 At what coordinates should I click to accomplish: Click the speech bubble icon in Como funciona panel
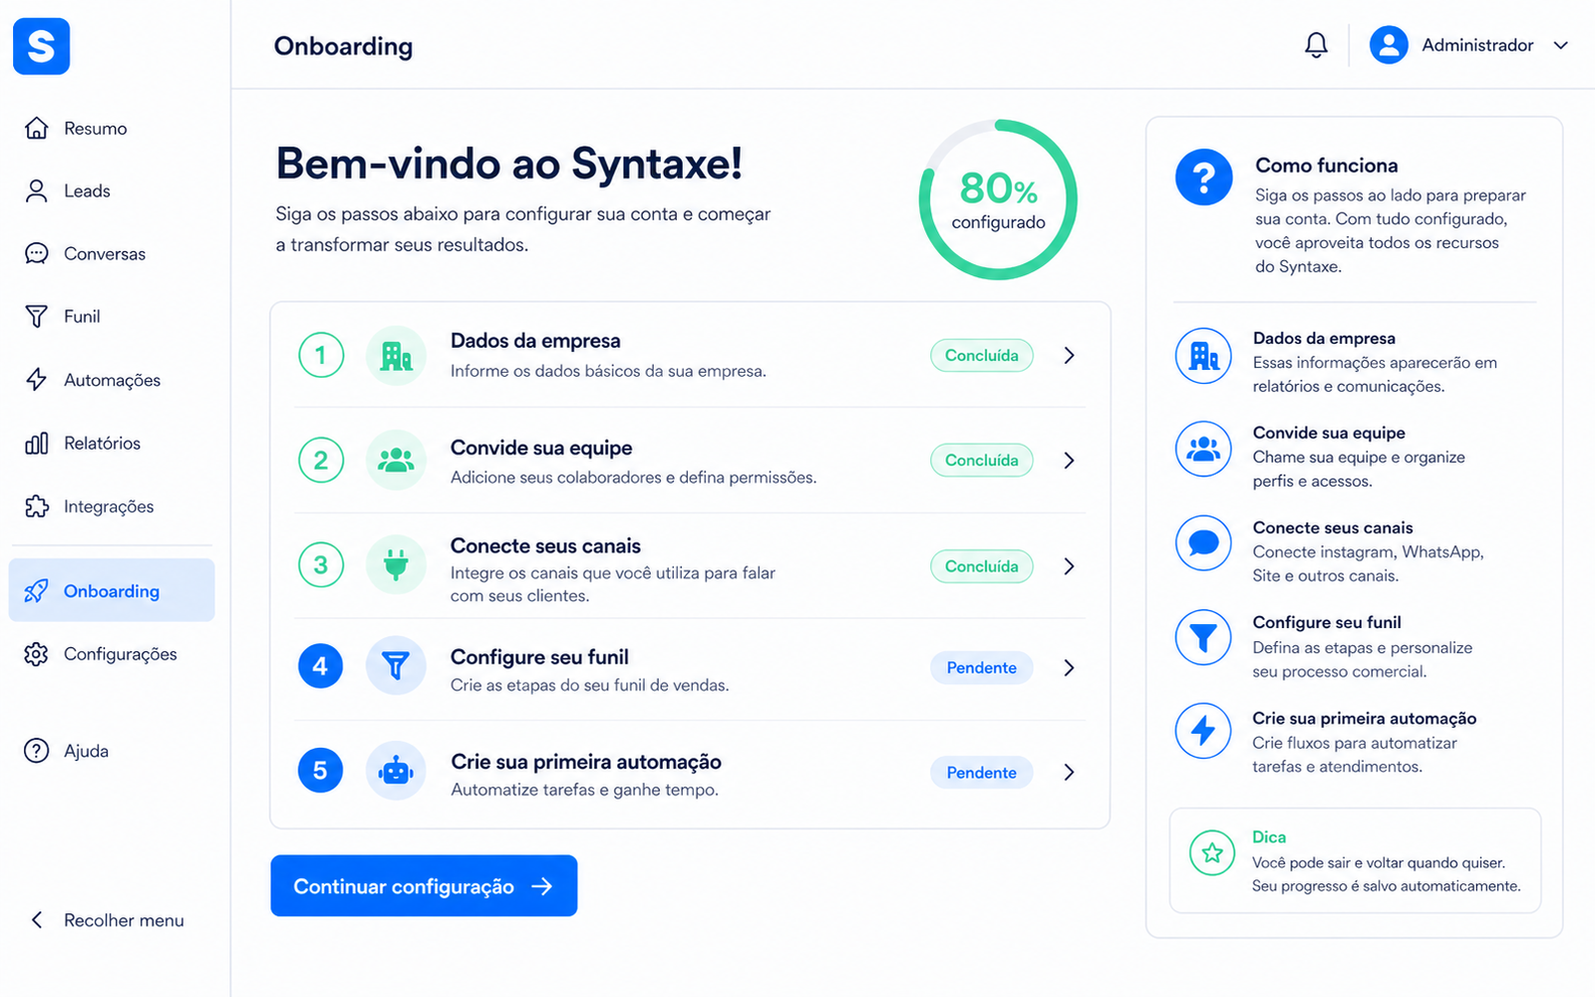(1203, 543)
